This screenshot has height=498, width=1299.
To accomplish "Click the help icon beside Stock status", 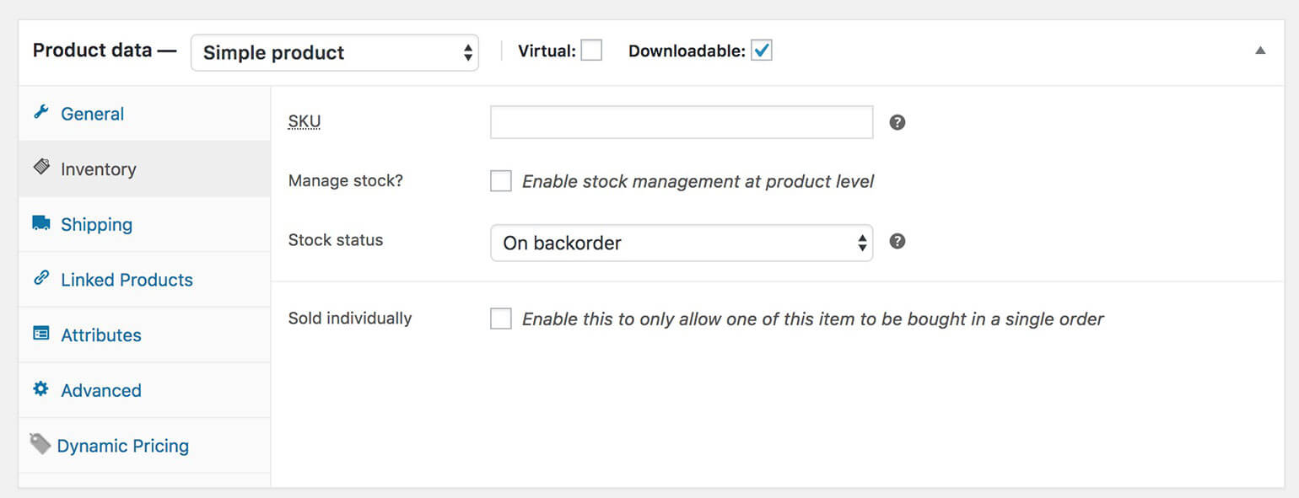I will coord(897,241).
